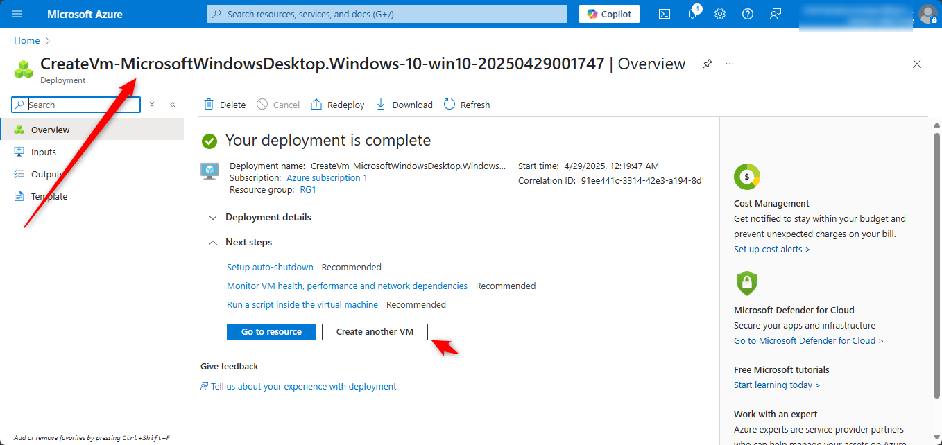Screen dimensions: 942x445
Task: Open the Azure portal hamburger menu
Action: 17,14
